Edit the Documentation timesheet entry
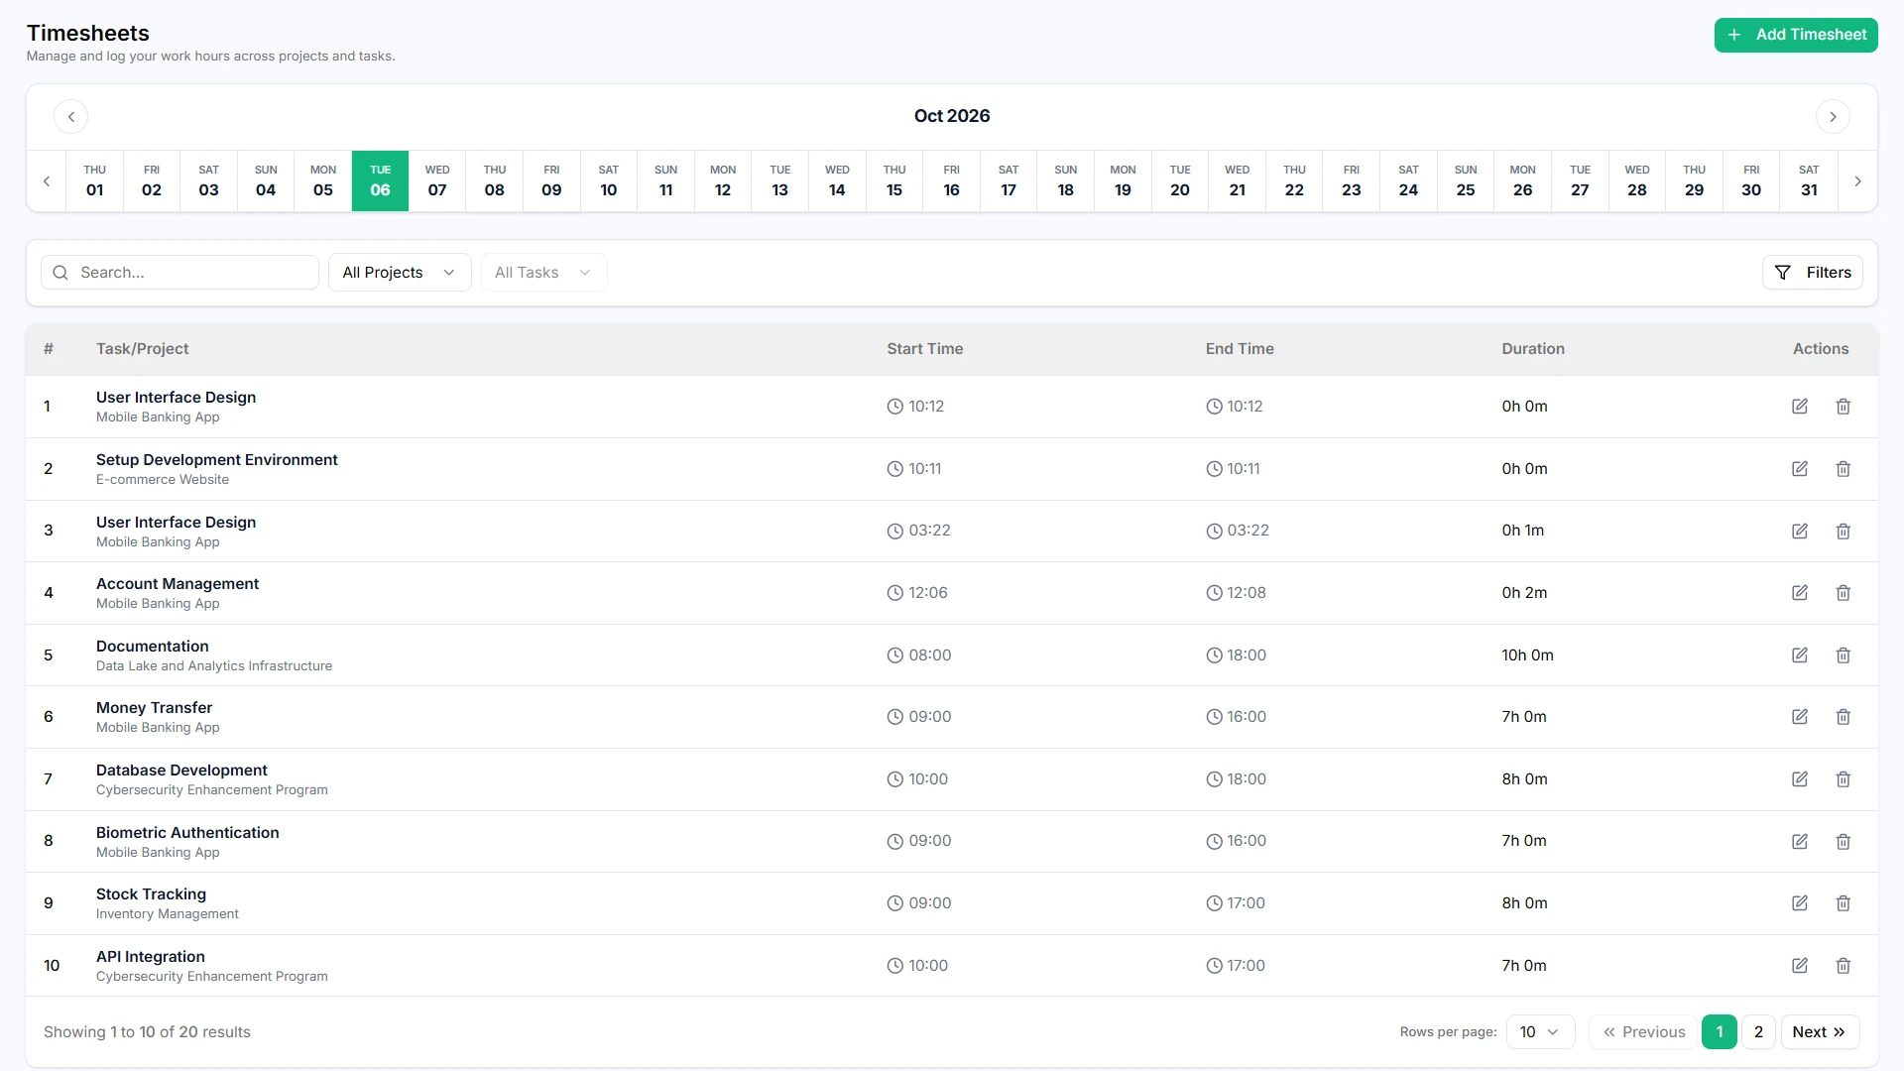 coord(1800,655)
